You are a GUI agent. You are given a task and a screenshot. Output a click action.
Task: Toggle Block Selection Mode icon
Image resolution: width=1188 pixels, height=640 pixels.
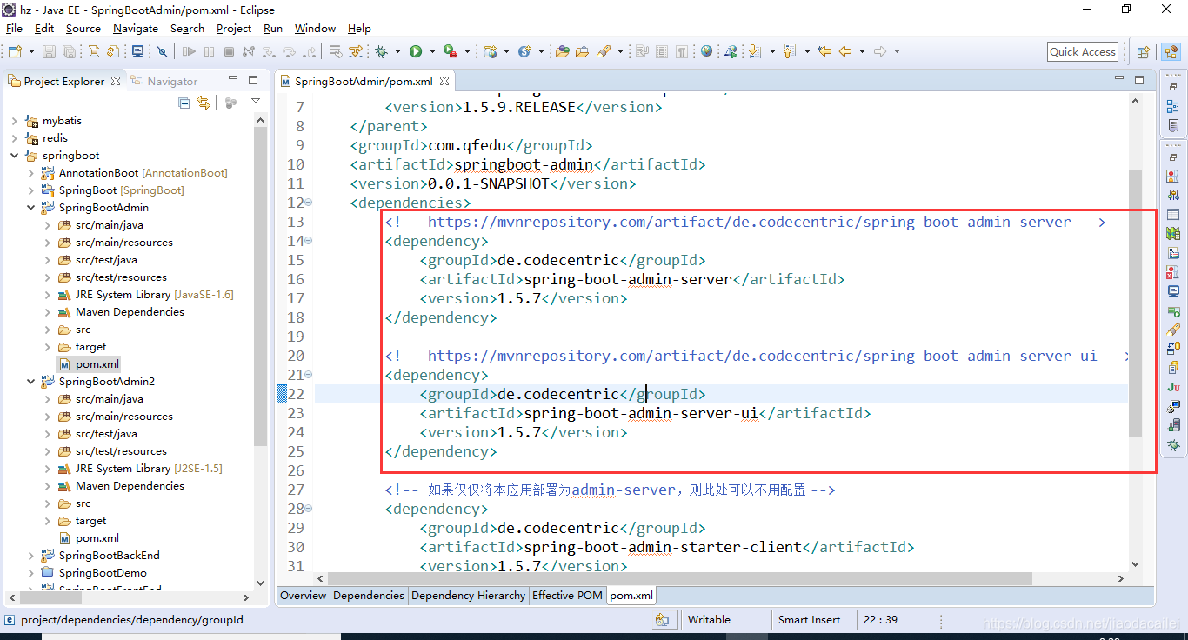[660, 51]
